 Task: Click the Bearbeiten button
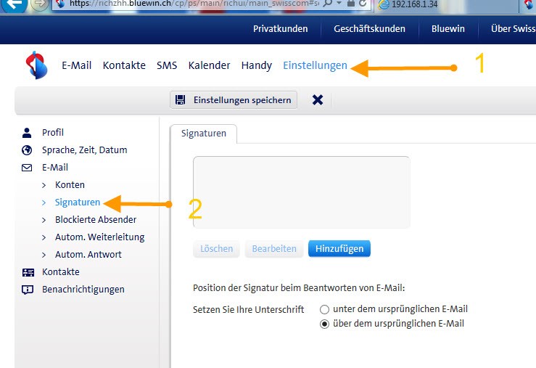(274, 249)
